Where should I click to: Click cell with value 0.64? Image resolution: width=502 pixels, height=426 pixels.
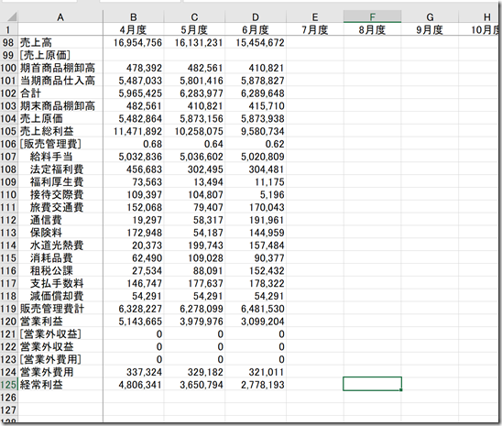(x=194, y=144)
